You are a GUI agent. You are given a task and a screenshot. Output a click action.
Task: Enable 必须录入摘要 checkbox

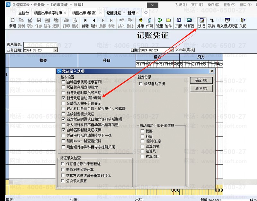63,181
